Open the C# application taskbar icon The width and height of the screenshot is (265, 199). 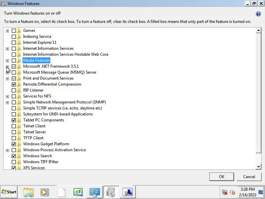(78, 192)
